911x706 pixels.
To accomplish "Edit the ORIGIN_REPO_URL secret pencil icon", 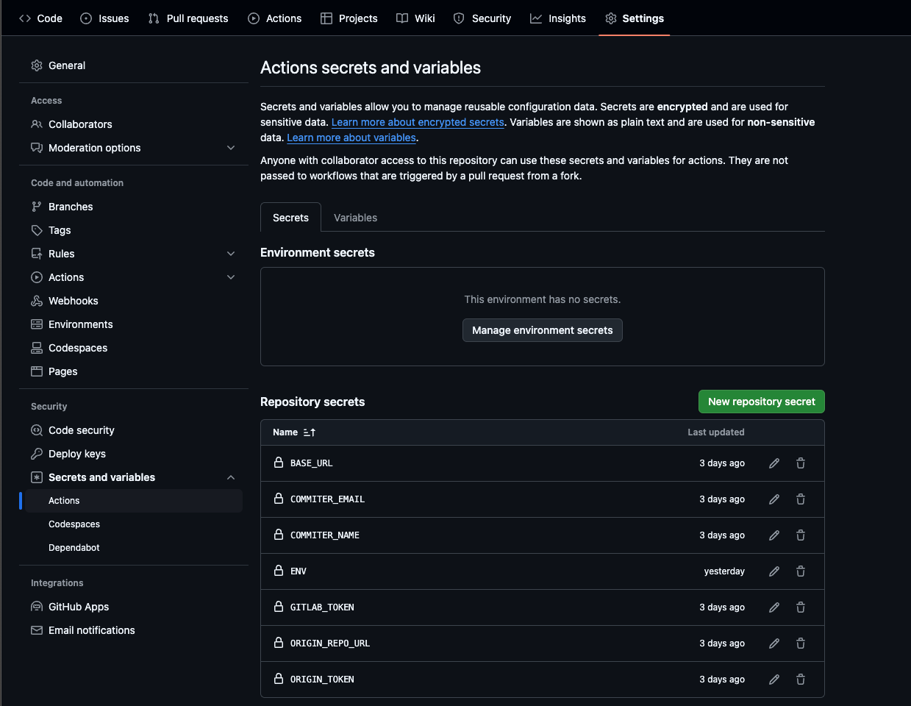I will (774, 643).
